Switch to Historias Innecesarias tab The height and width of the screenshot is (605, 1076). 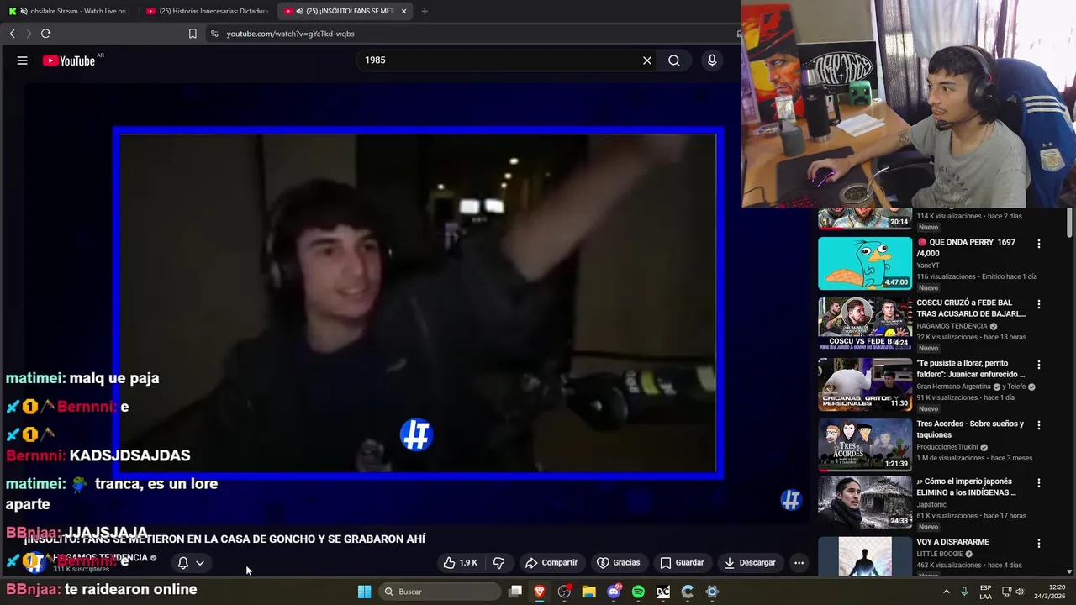click(x=207, y=11)
